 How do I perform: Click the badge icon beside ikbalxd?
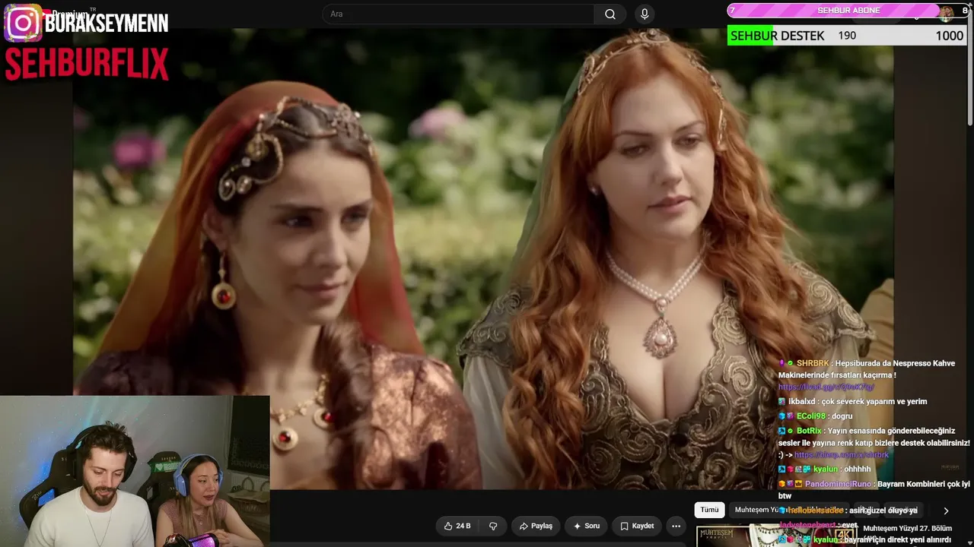pyautogui.click(x=782, y=401)
